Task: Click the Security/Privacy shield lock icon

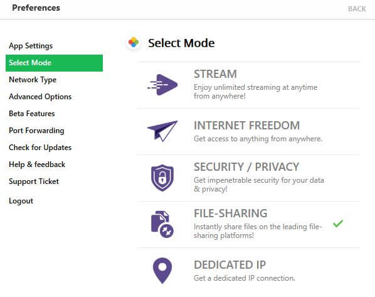Action: coord(162,178)
